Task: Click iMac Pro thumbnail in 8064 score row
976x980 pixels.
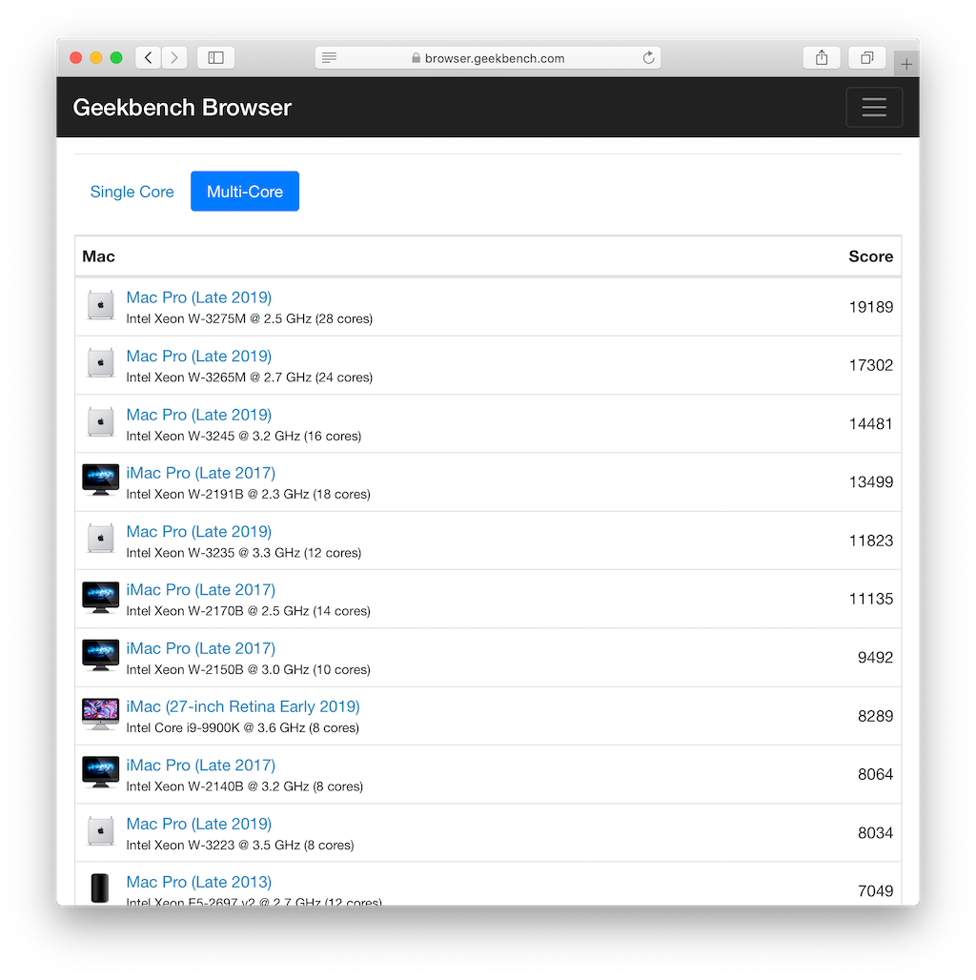Action: [101, 772]
